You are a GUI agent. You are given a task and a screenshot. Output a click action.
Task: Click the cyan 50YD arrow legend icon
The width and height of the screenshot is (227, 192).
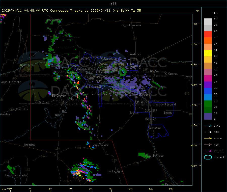click(208, 126)
